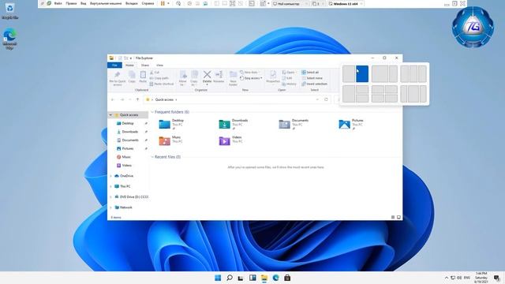Click the Properties icon in the ribbon

(273, 74)
